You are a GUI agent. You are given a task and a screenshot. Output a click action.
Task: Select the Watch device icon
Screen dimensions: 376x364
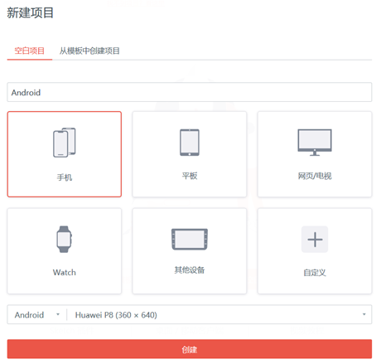tap(65, 239)
